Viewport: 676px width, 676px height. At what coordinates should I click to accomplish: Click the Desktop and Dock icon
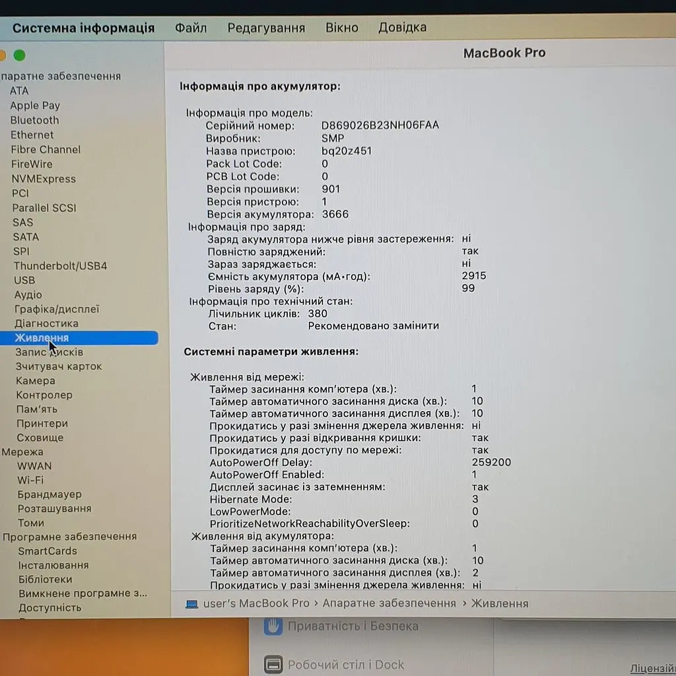tap(273, 664)
